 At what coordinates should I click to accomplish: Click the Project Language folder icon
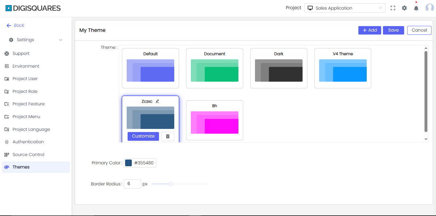tap(7, 130)
